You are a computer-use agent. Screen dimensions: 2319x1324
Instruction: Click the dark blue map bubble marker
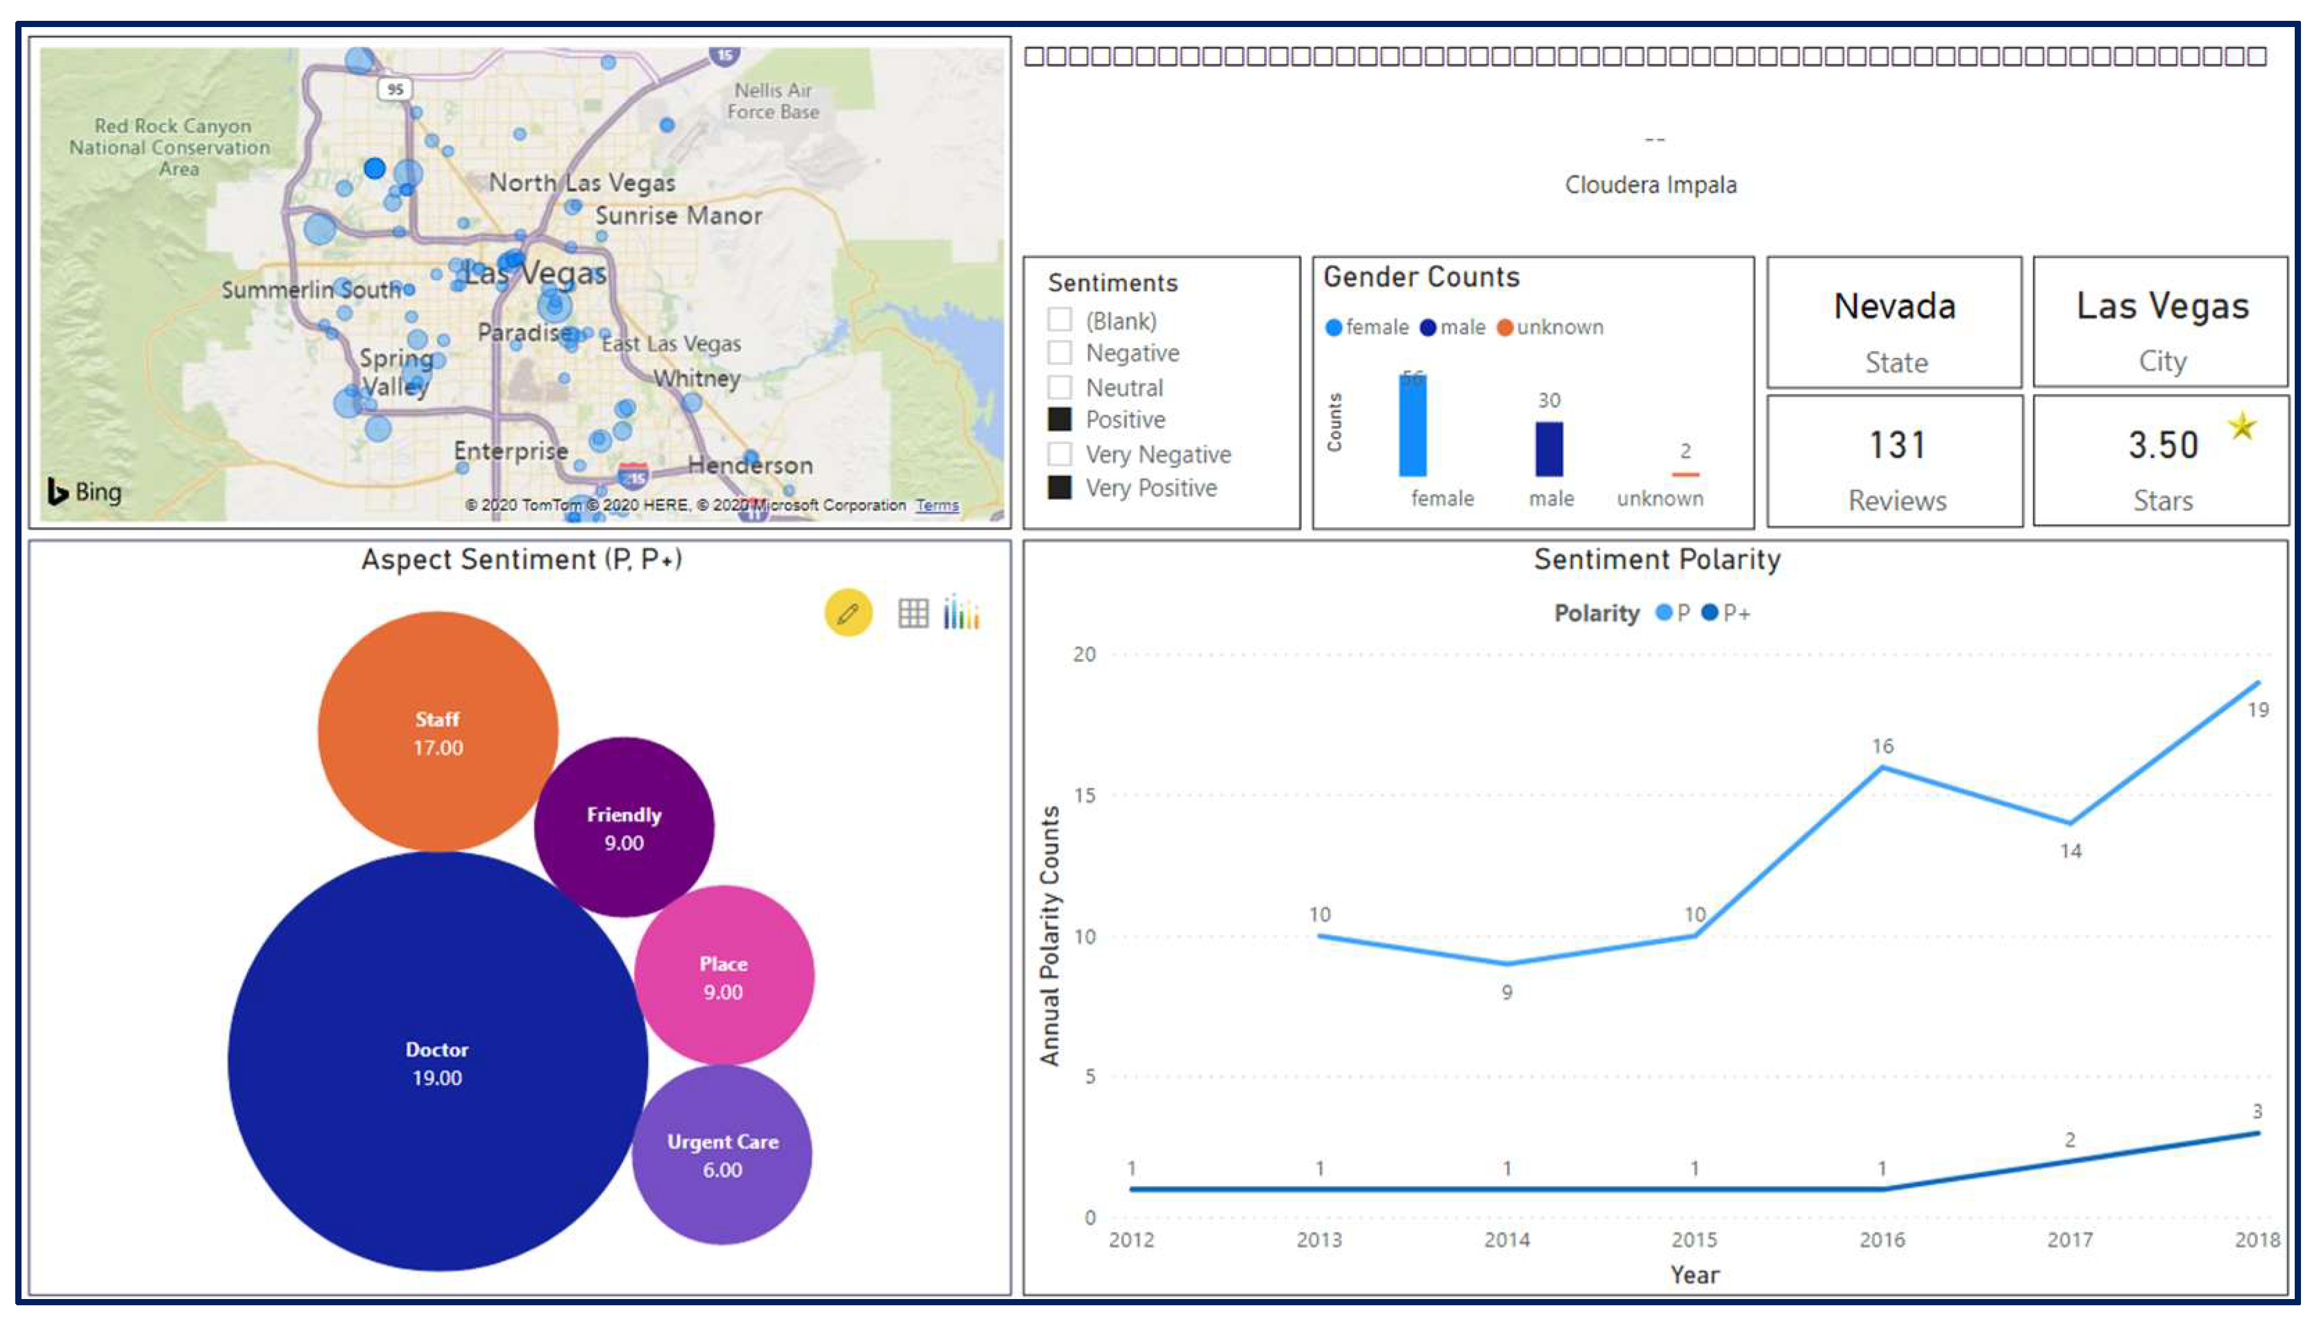tap(374, 169)
